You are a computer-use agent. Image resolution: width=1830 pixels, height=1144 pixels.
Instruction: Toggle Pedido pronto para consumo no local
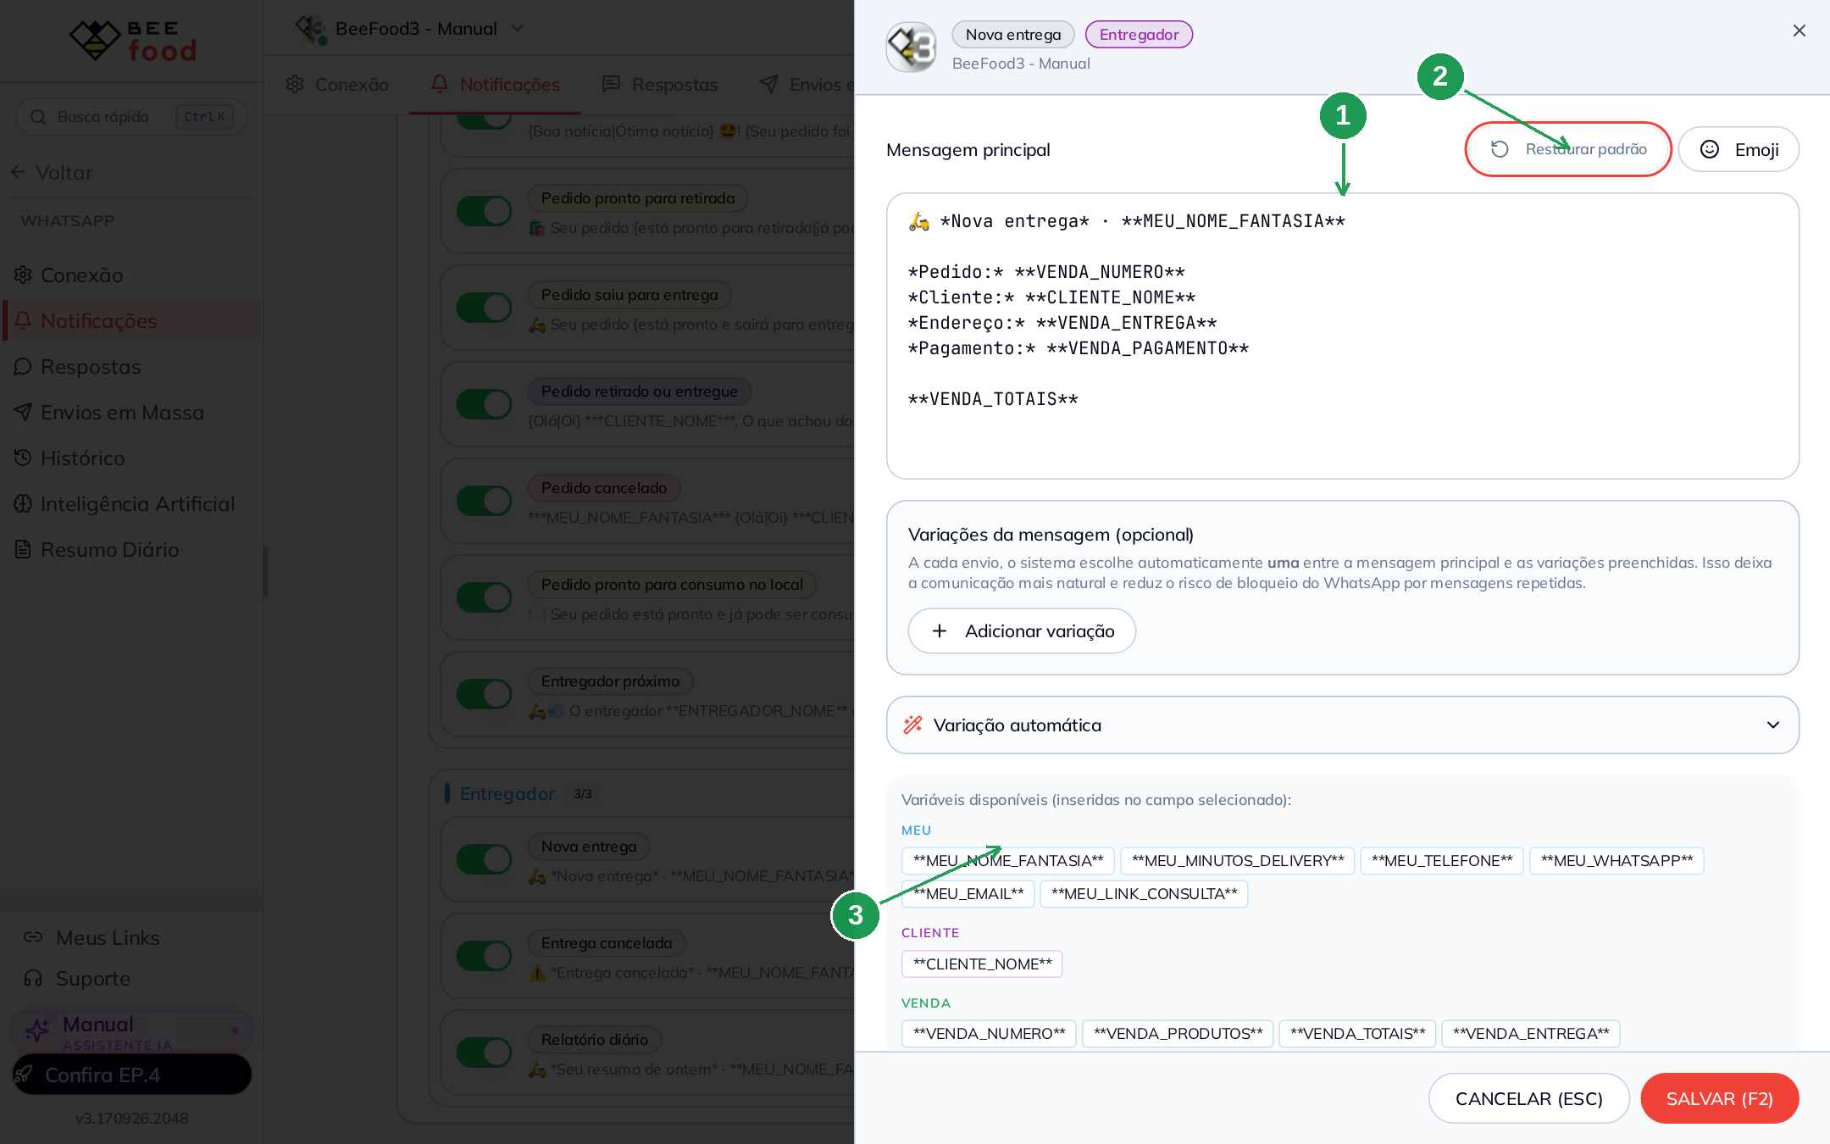(x=484, y=597)
